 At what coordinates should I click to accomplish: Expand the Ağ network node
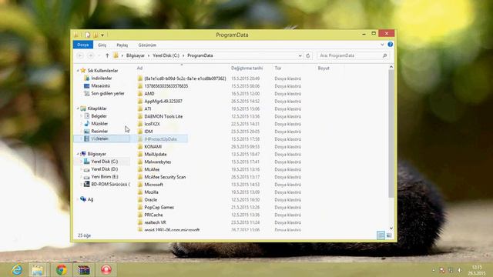78,199
